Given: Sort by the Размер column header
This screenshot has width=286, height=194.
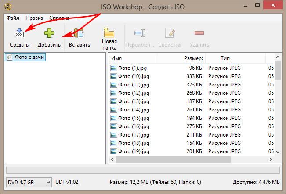Looking at the screenshot, I should click(x=181, y=58).
